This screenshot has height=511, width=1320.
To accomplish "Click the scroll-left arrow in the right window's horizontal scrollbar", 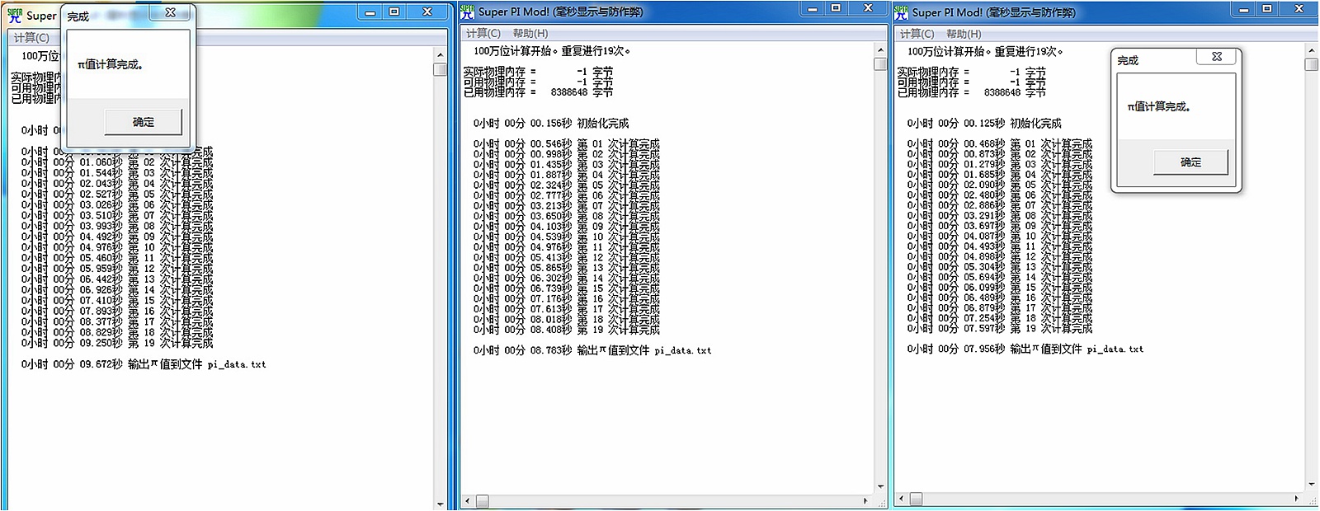I will point(902,499).
